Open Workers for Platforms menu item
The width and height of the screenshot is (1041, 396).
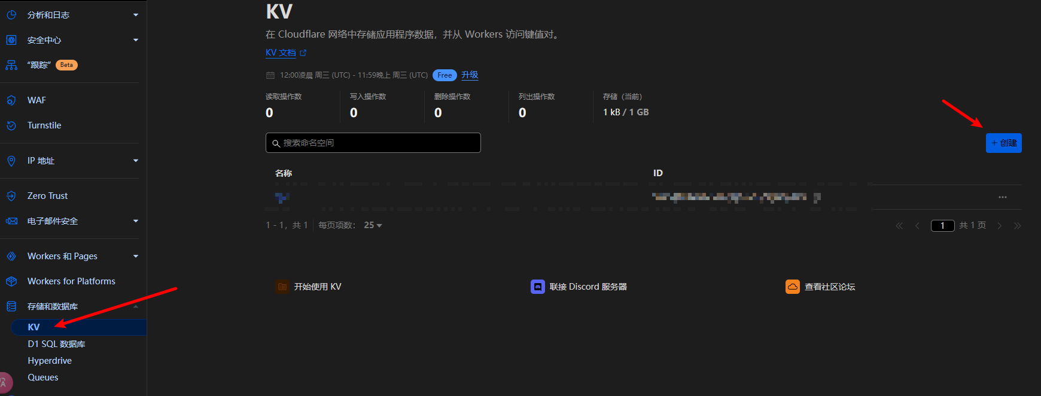click(x=71, y=281)
